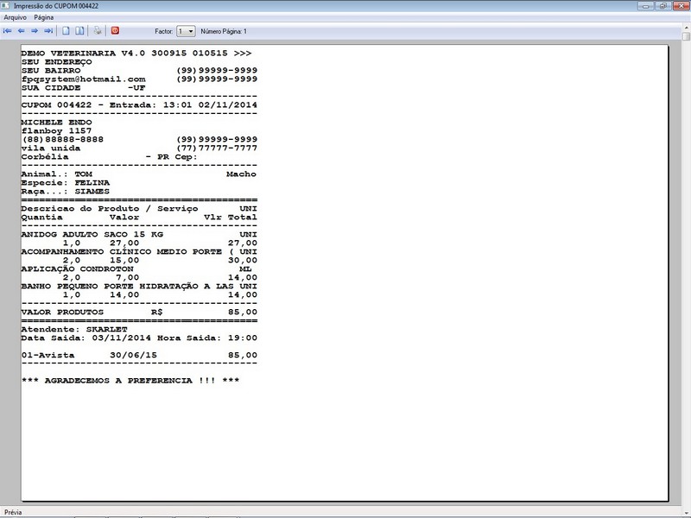Click '01-Avista' payment line
Image resolution: width=691 pixels, height=518 pixels.
pos(139,355)
